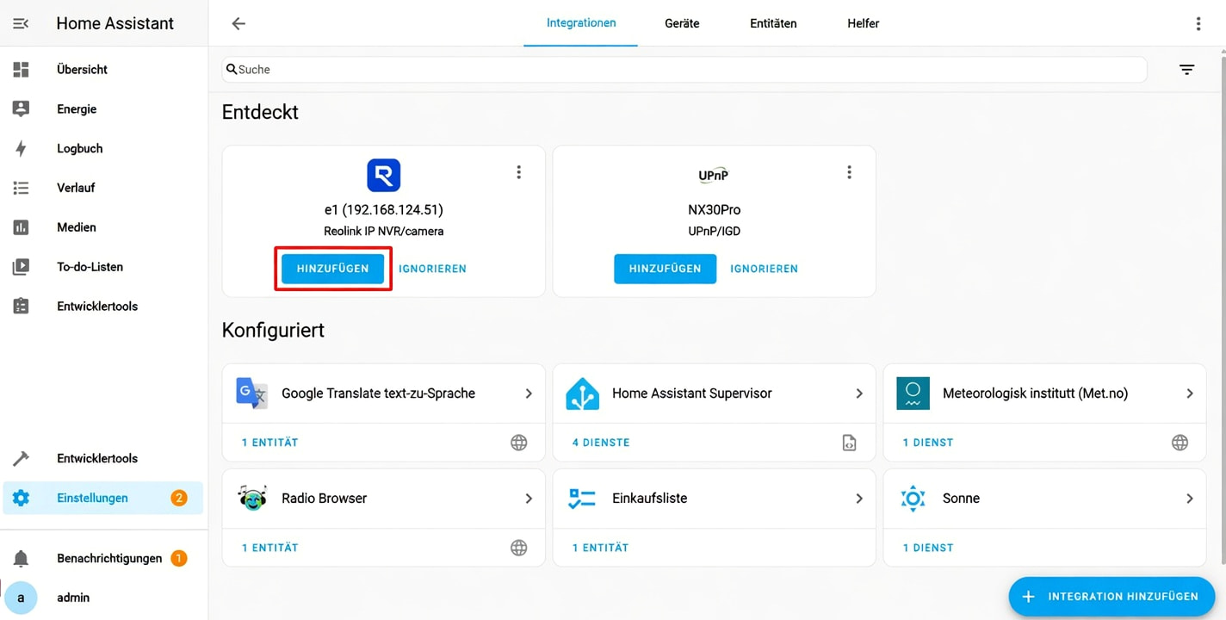The height and width of the screenshot is (620, 1226).
Task: Click the e1 (192.168.124.51) device name
Action: pos(384,209)
